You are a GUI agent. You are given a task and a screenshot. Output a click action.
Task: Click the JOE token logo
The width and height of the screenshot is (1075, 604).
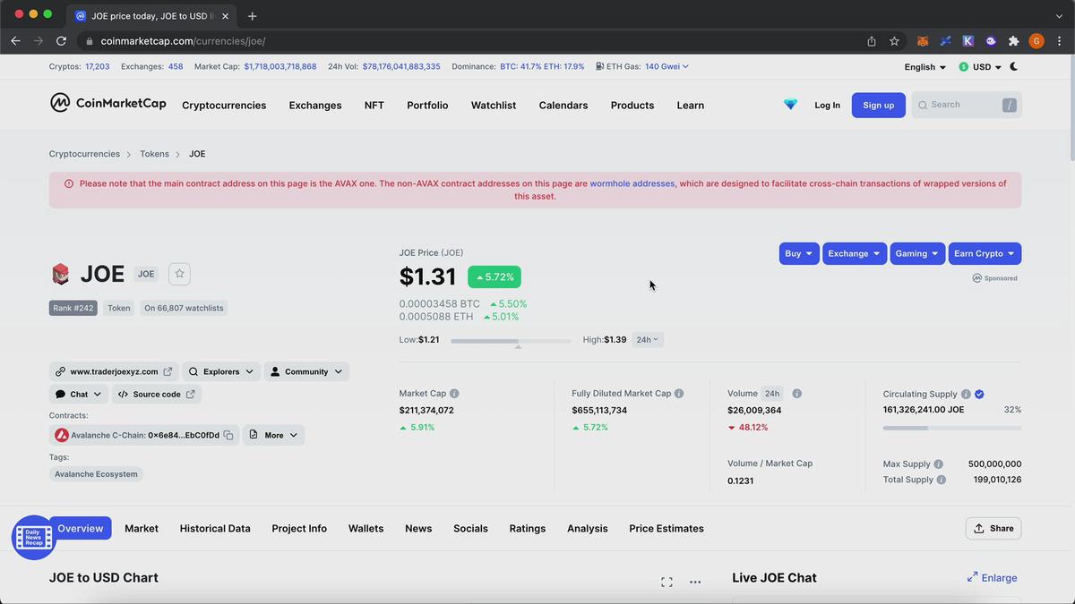[60, 274]
